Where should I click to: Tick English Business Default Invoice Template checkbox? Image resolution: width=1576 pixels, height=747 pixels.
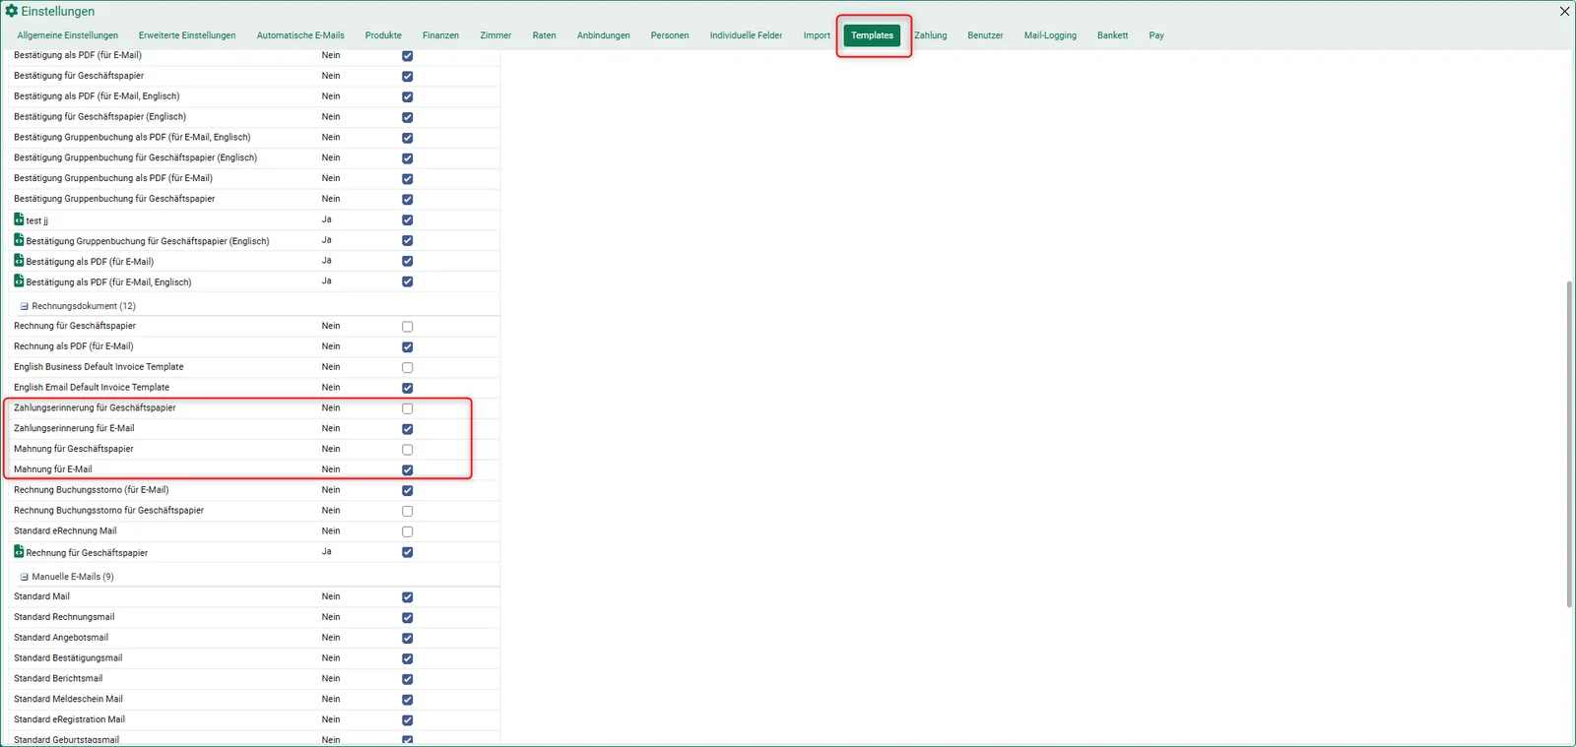point(408,367)
